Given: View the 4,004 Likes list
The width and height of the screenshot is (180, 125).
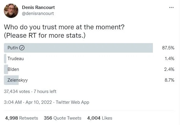Looking at the screenshot, I should [x=100, y=118].
